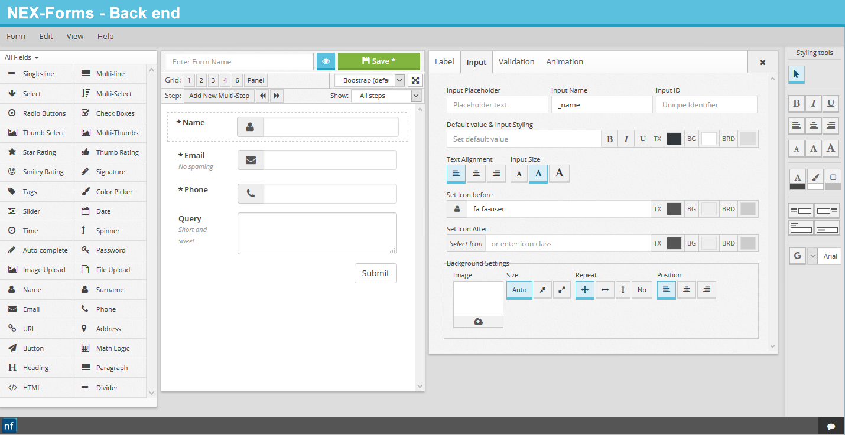
Task: Open the Form menu
Action: pyautogui.click(x=16, y=36)
